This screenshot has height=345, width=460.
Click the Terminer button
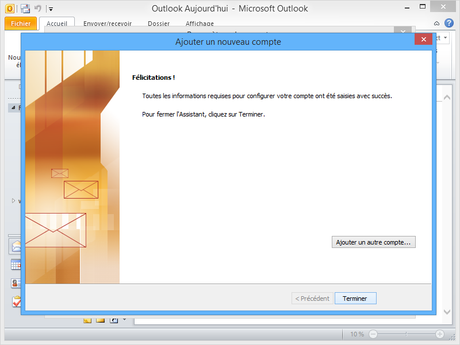[355, 298]
